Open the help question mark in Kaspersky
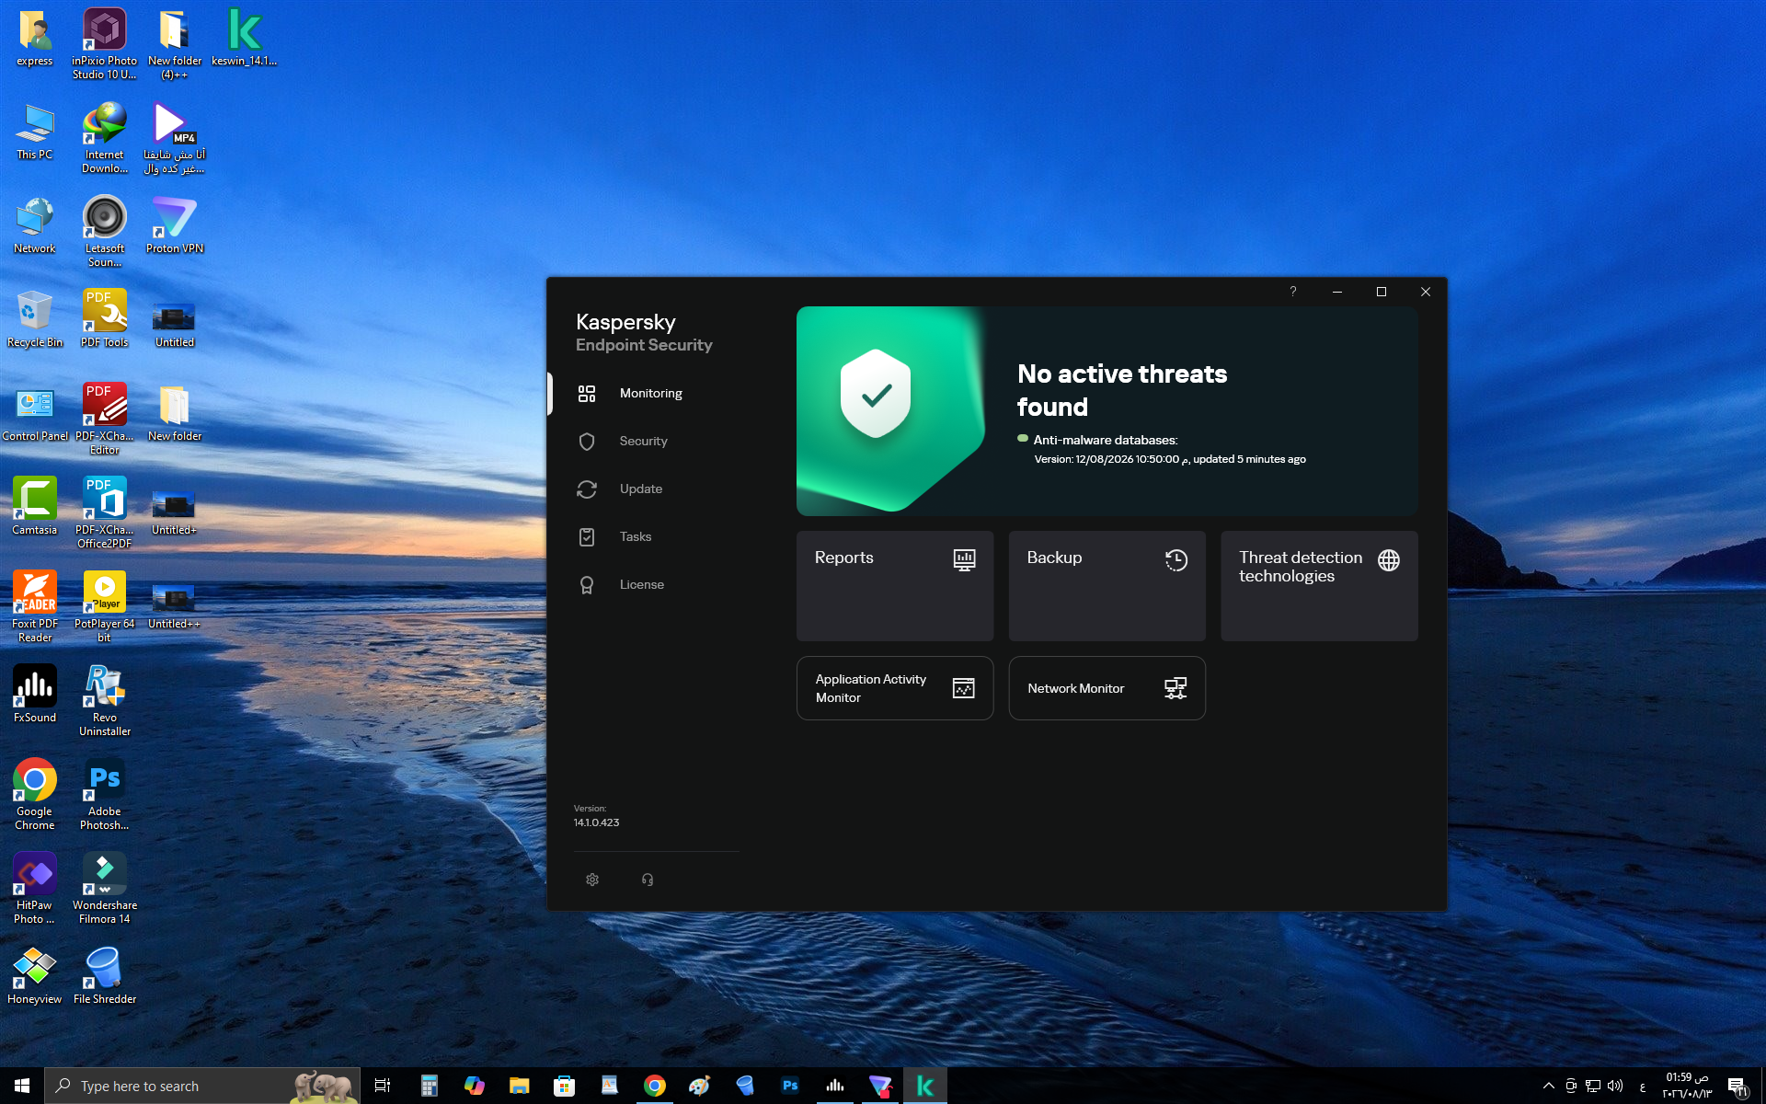1766x1104 pixels. (1293, 292)
